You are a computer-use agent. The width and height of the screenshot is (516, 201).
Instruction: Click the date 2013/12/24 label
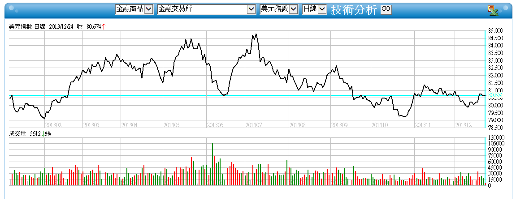(x=61, y=26)
